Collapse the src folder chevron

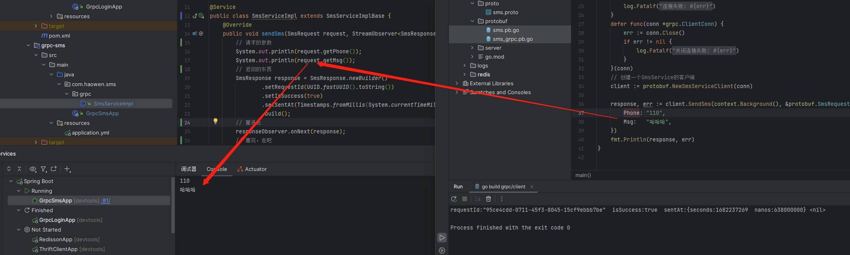point(36,55)
